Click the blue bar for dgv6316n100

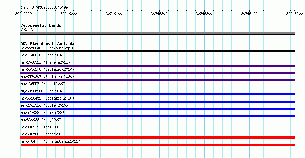(x=158, y=94)
